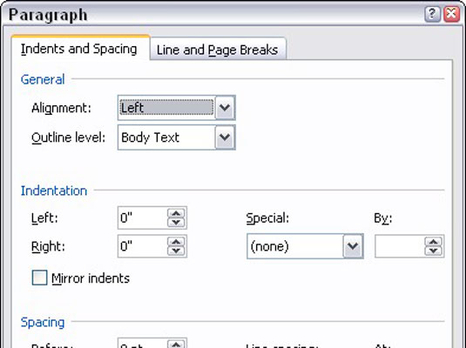Increase the By value spinner

[433, 242]
